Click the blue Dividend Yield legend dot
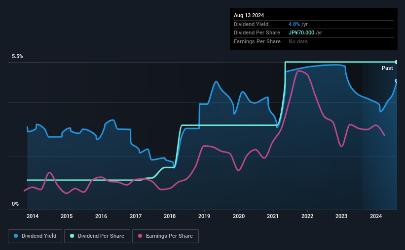 click(x=16, y=236)
